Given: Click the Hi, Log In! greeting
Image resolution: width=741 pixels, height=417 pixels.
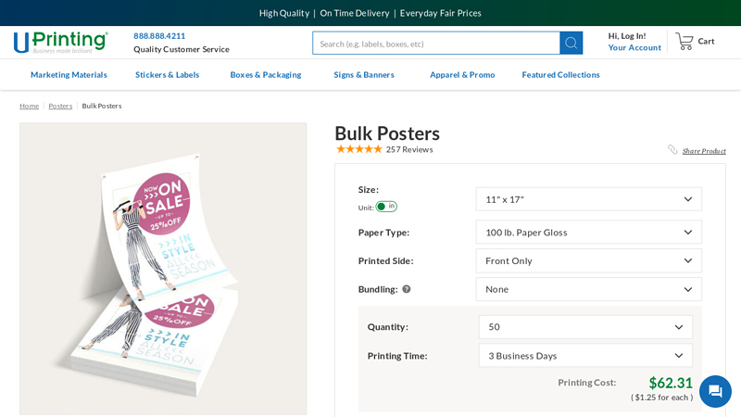Looking at the screenshot, I should click(x=627, y=36).
